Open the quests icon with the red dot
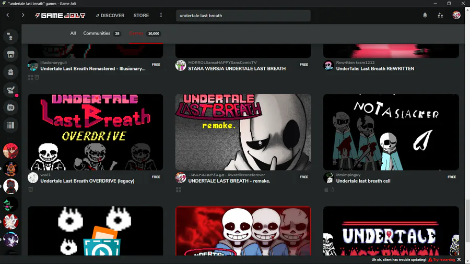 pyautogui.click(x=10, y=90)
